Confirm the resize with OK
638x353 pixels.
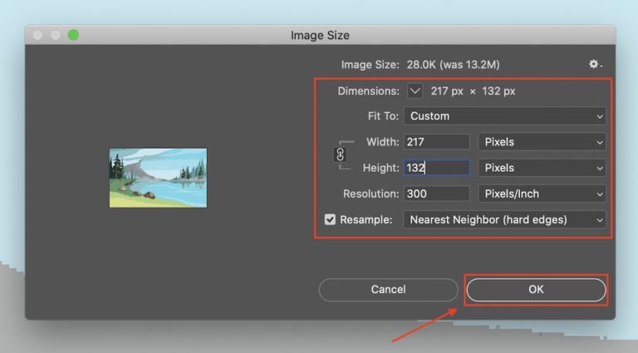point(536,290)
